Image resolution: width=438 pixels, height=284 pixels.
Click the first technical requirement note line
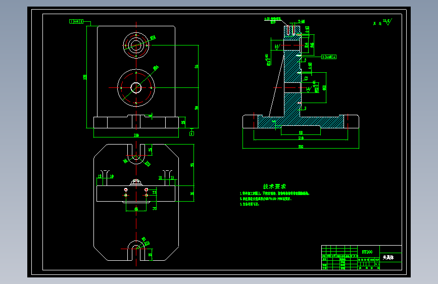point(275,194)
